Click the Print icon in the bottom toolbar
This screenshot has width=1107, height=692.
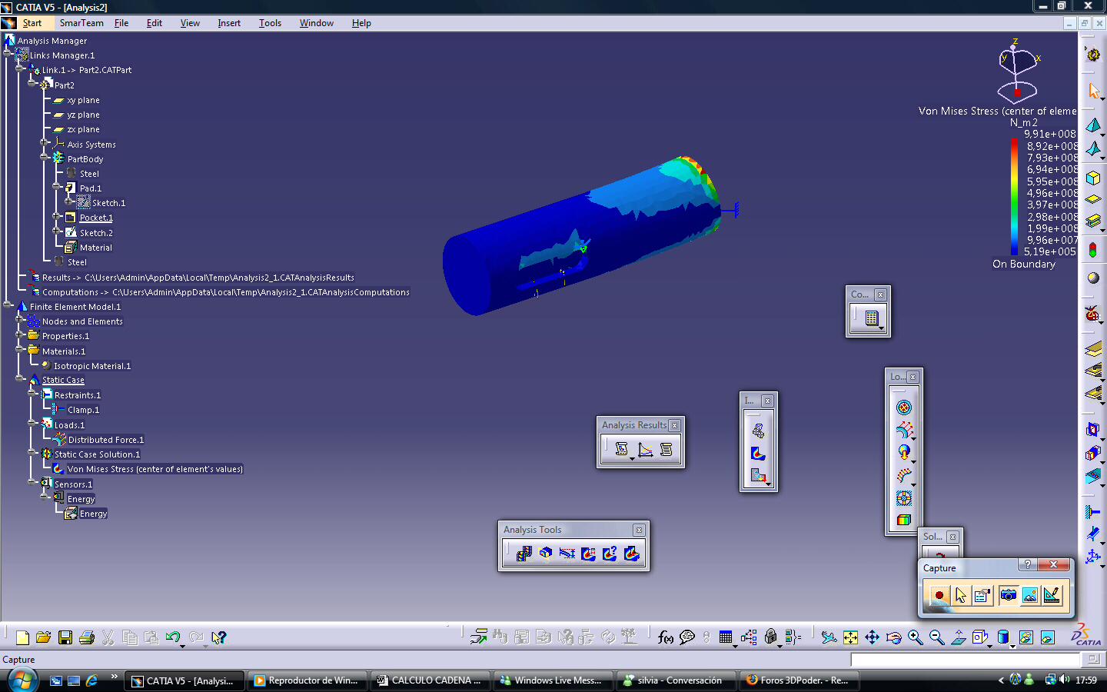click(87, 637)
